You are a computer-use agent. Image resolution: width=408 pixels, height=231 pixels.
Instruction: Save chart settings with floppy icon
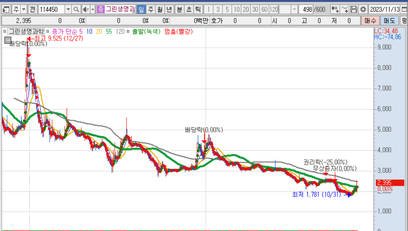354,10
